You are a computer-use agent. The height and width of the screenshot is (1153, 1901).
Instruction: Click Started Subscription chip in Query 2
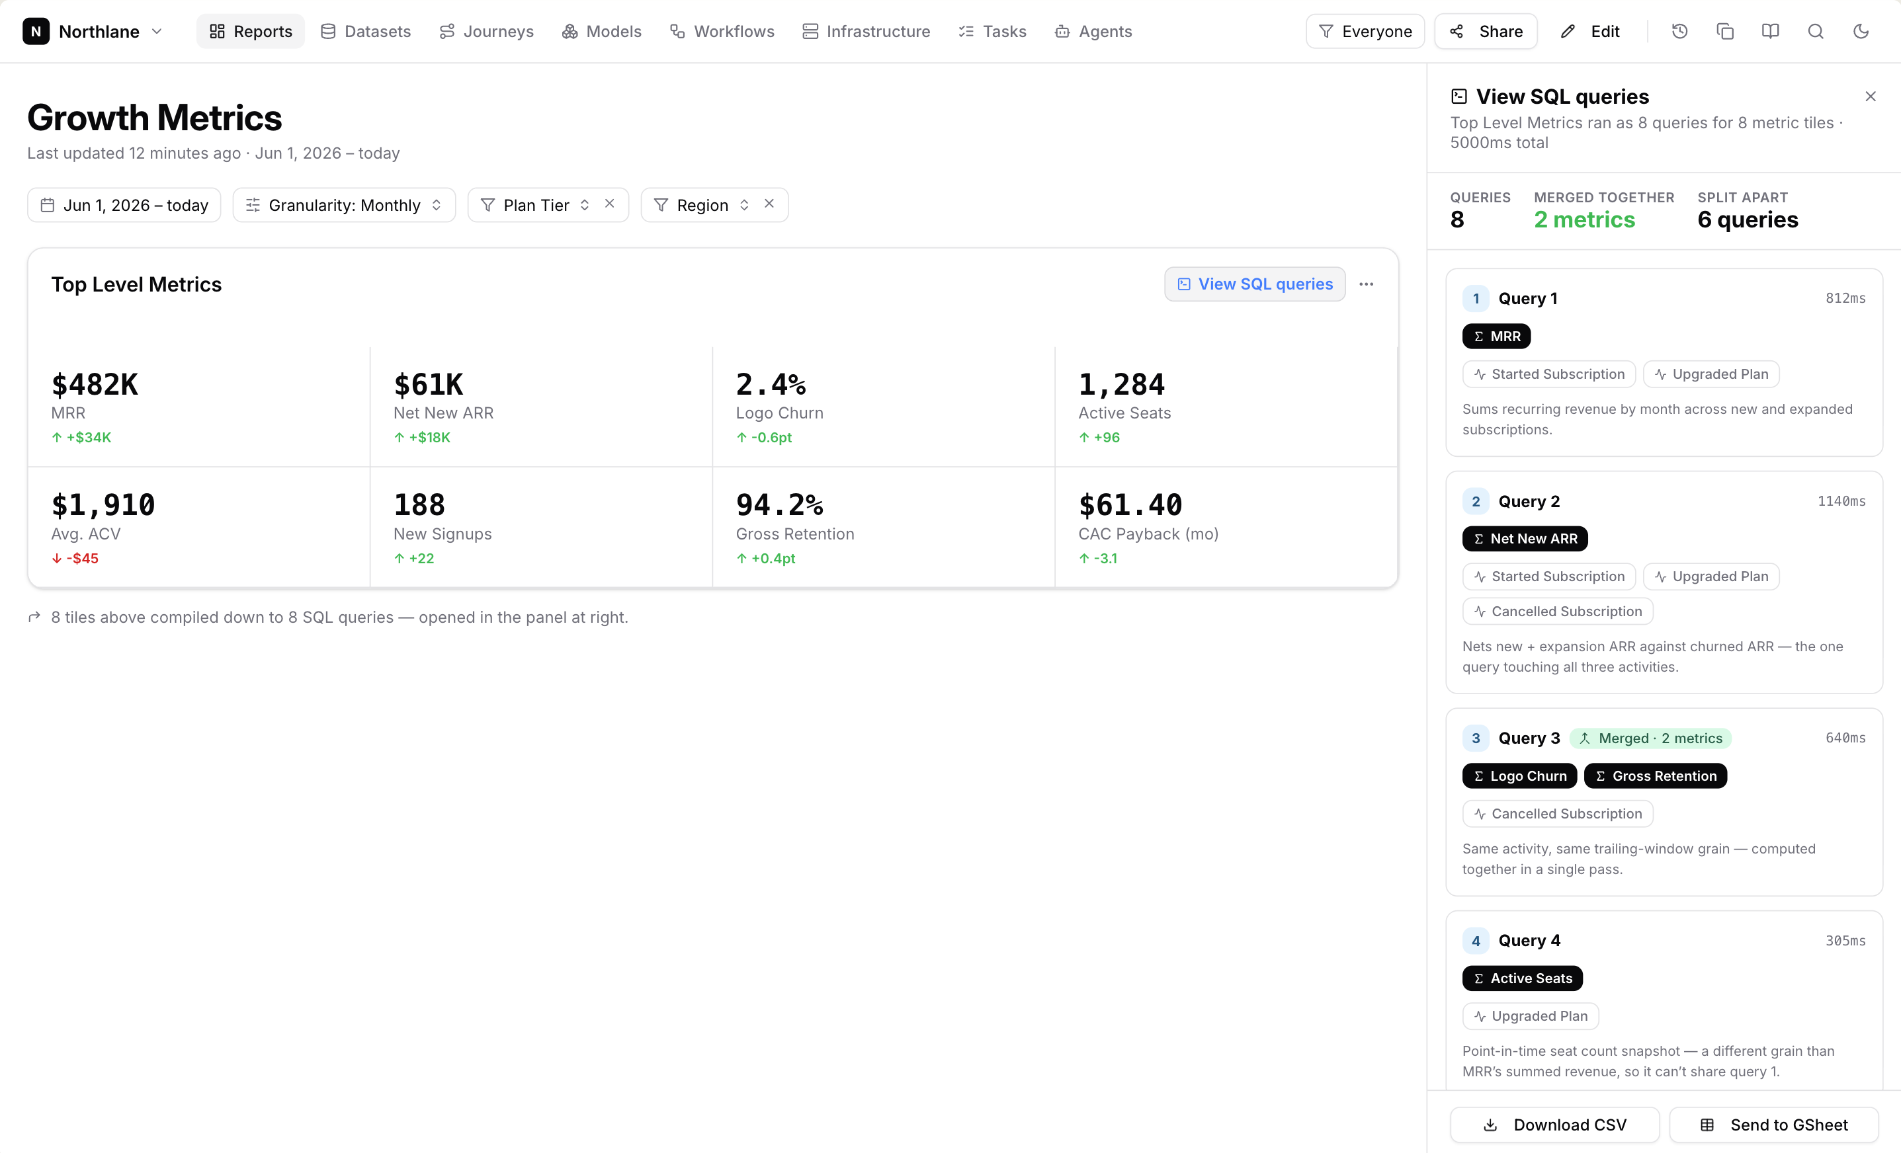[x=1549, y=577]
